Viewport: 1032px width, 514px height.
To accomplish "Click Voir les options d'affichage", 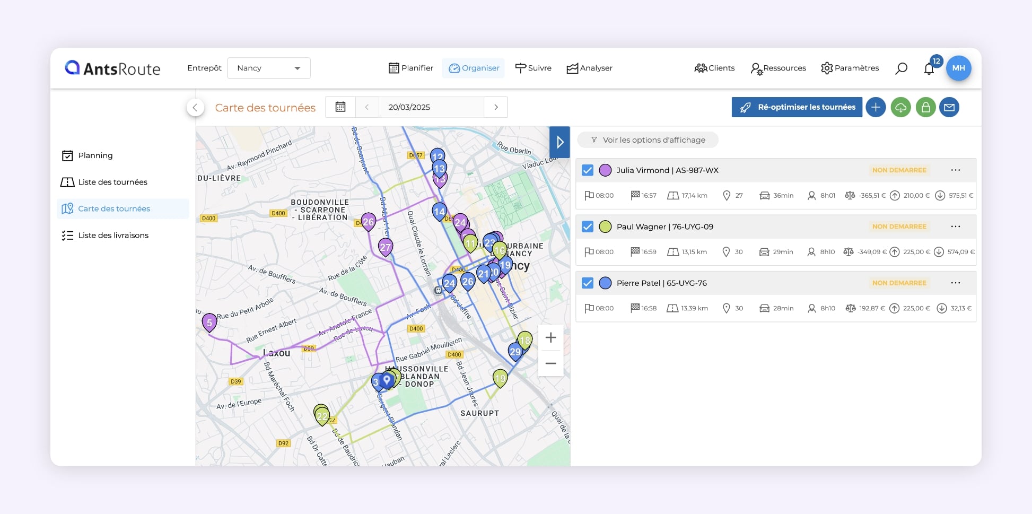I will pyautogui.click(x=648, y=140).
